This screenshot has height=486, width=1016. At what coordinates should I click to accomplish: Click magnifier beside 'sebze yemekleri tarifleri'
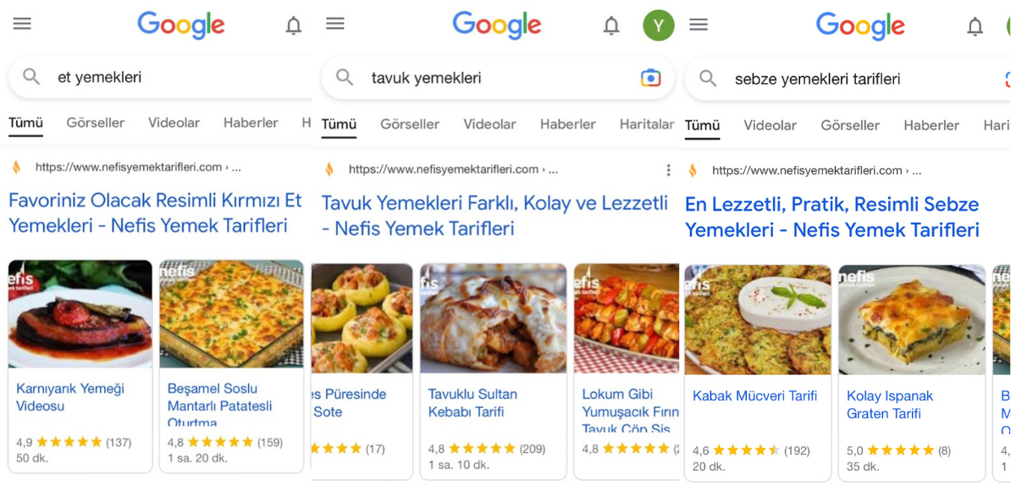pos(708,79)
